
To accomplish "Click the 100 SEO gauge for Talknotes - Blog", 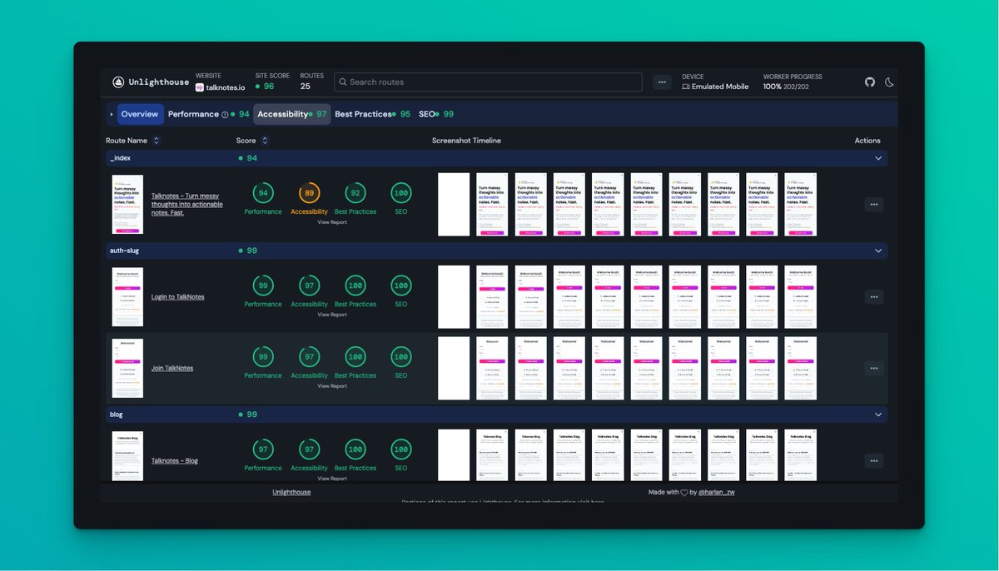I will pyautogui.click(x=401, y=449).
